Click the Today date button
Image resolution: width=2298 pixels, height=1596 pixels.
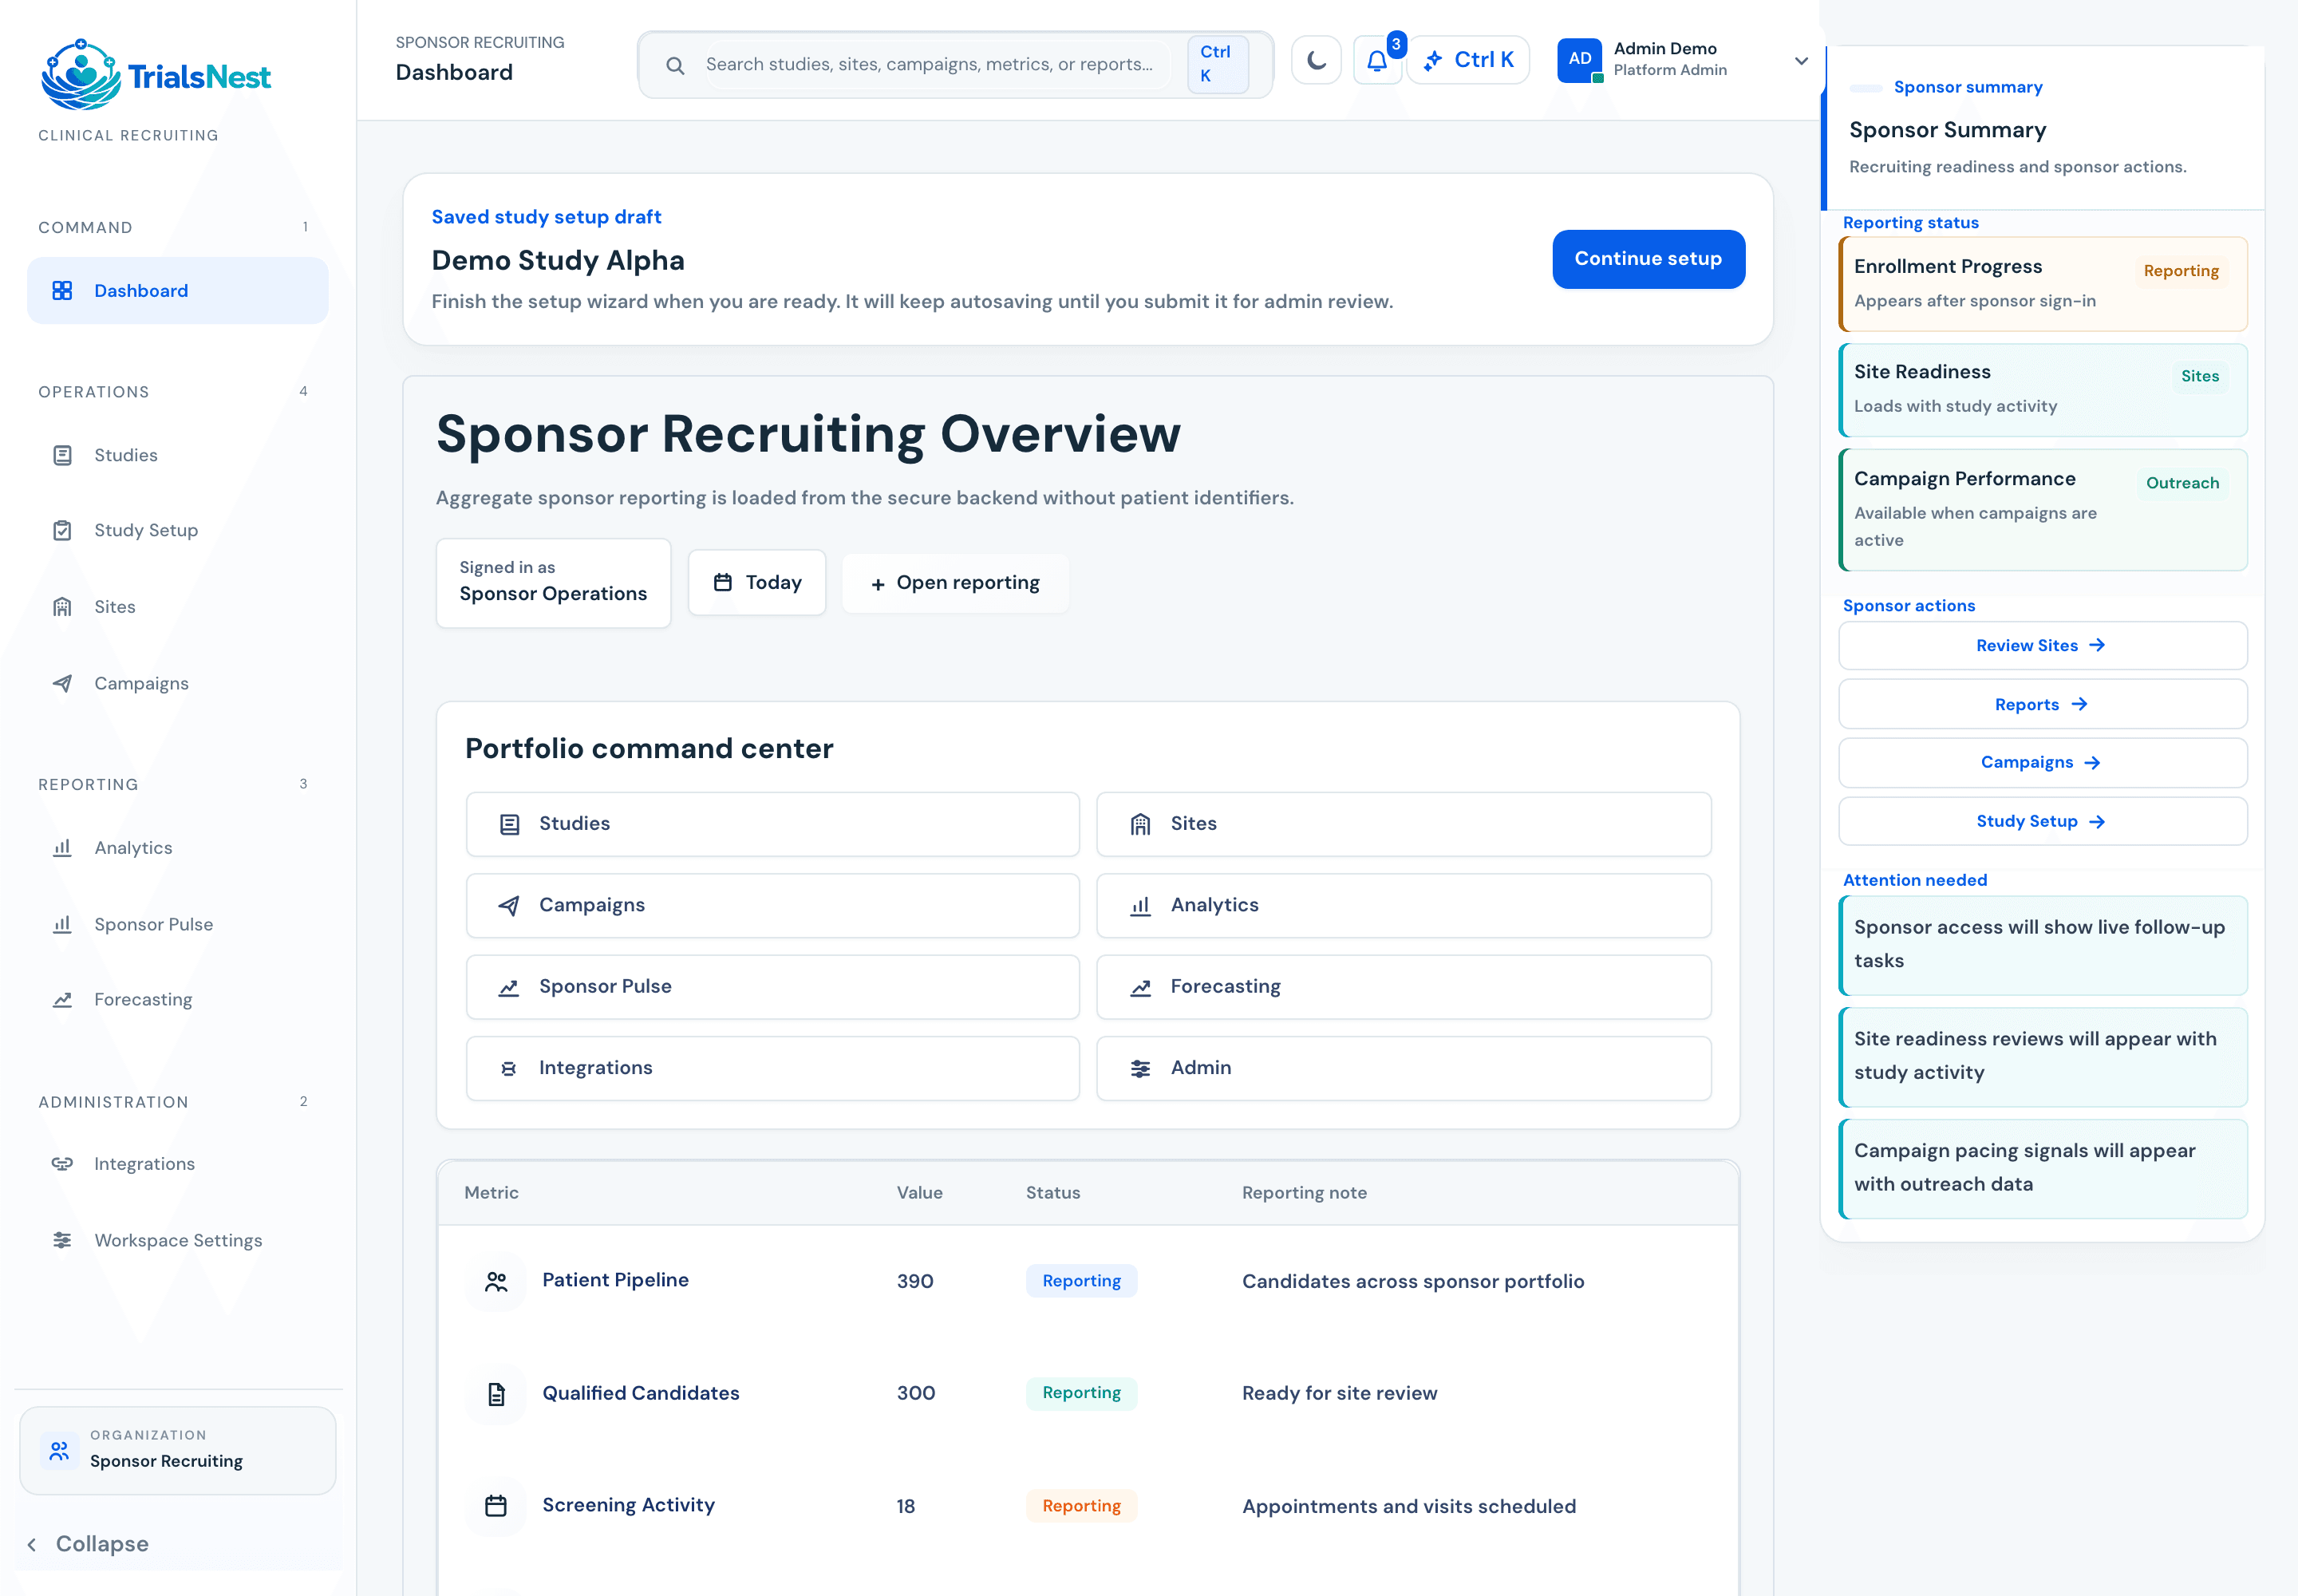point(757,582)
